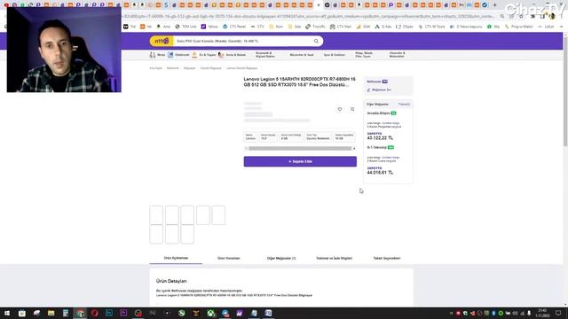Switch to Taksit Seçenekleri tab
This screenshot has height=319, width=568.
(387, 258)
